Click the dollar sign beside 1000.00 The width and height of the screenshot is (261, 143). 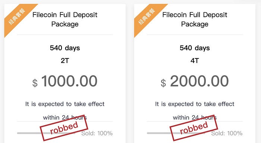click(35, 83)
